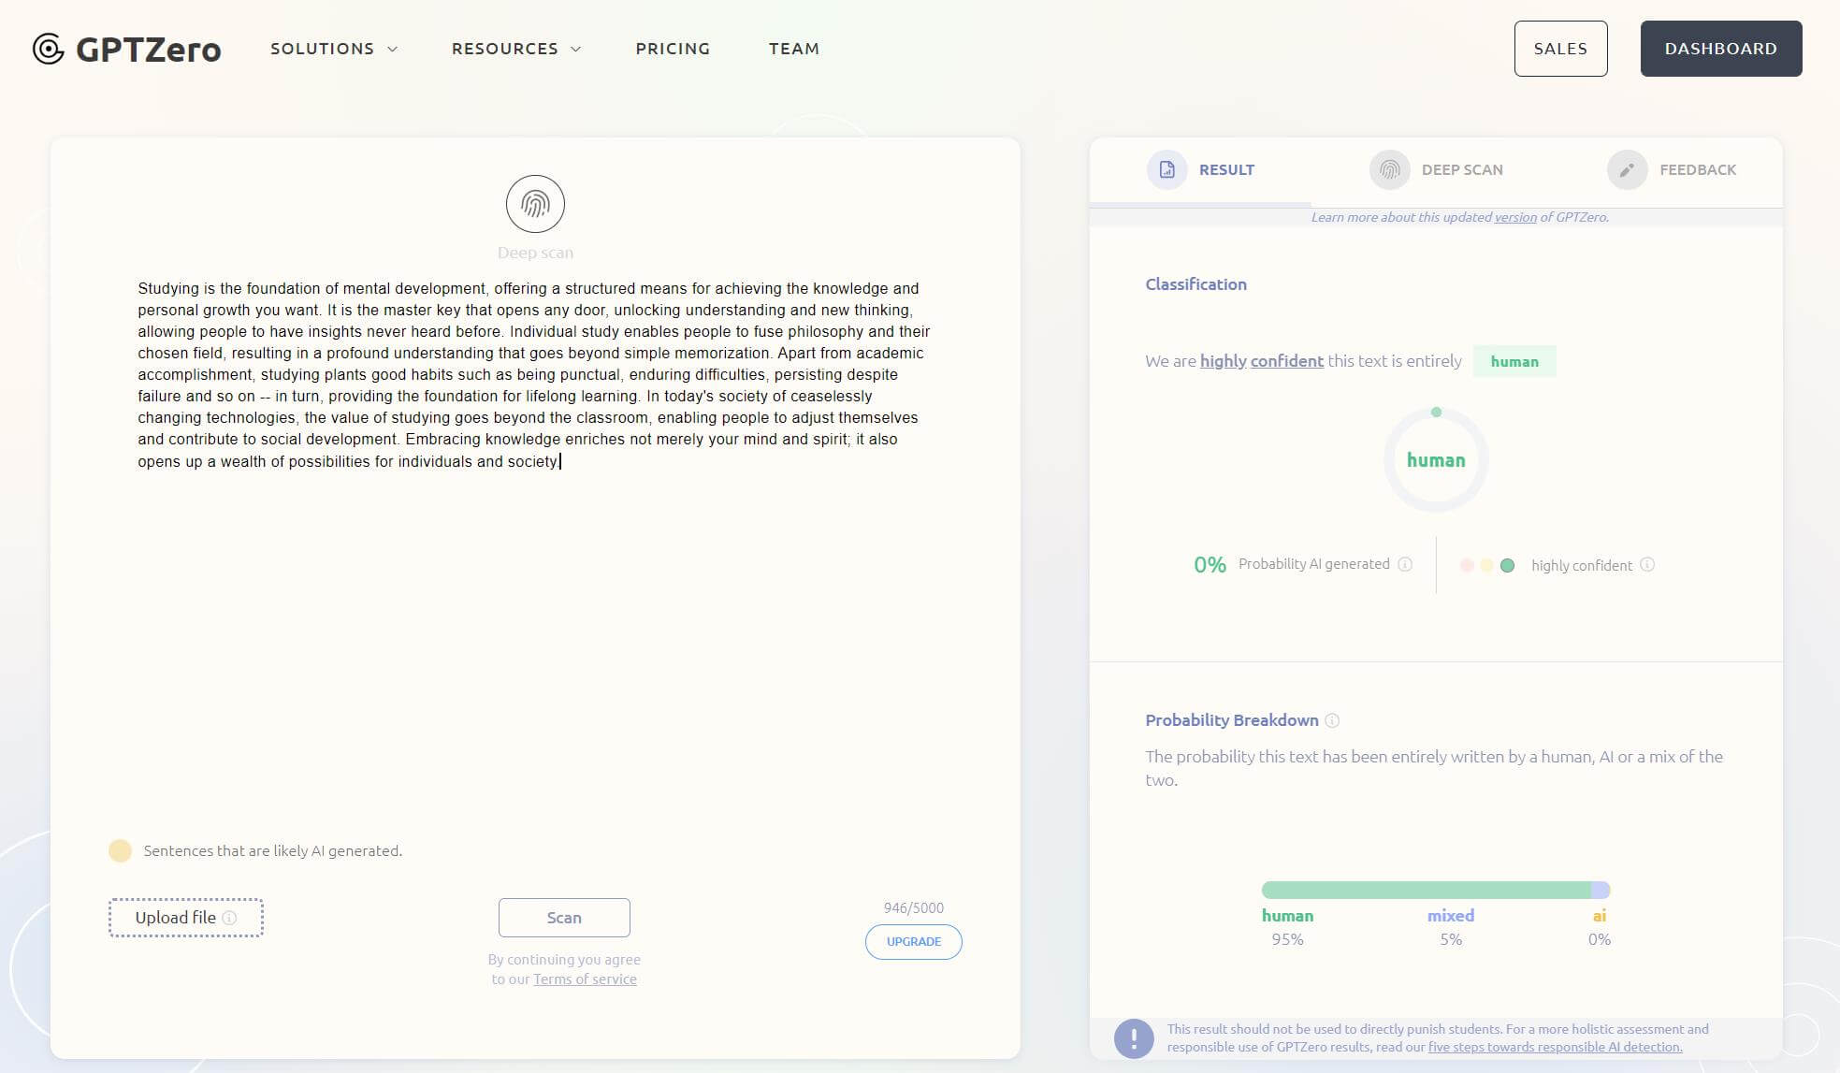Click the mixed 5% label
Screen dimensions: 1840x1073
coord(1451,927)
